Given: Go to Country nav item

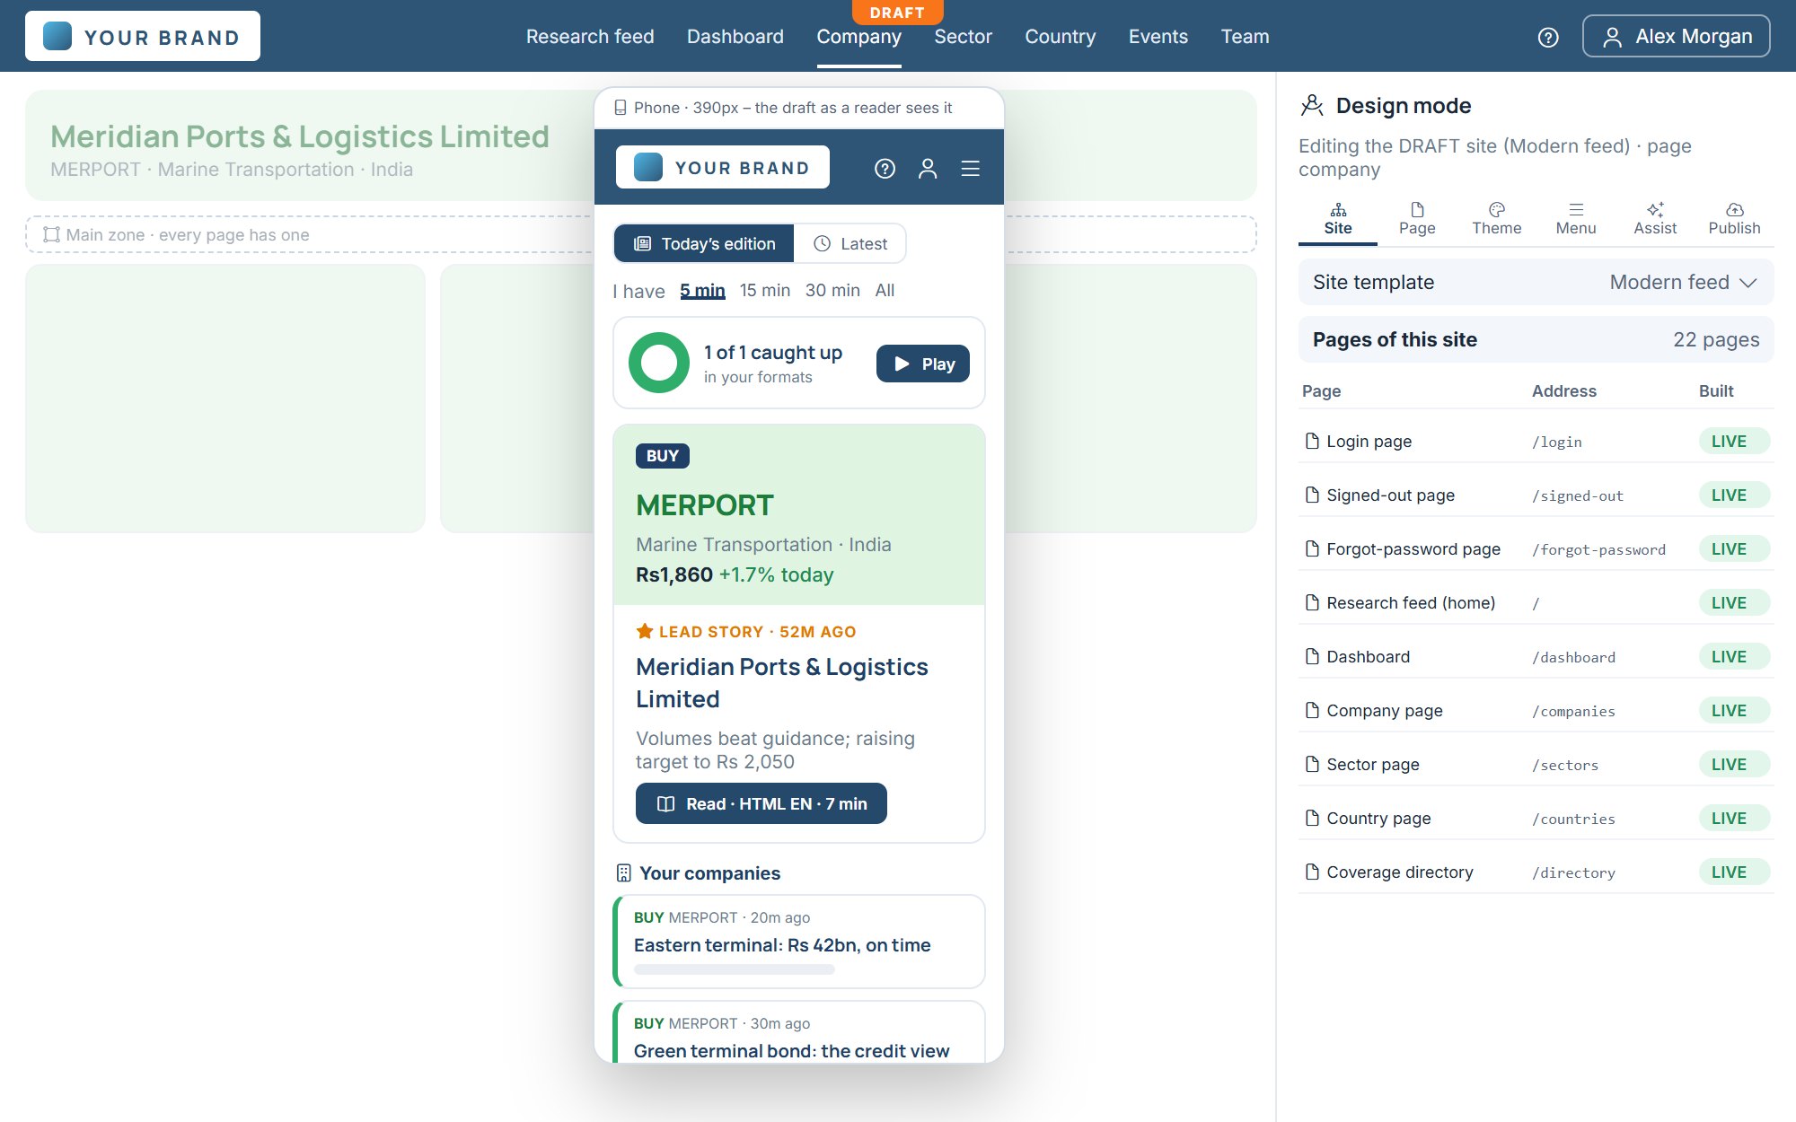Looking at the screenshot, I should 1061,37.
